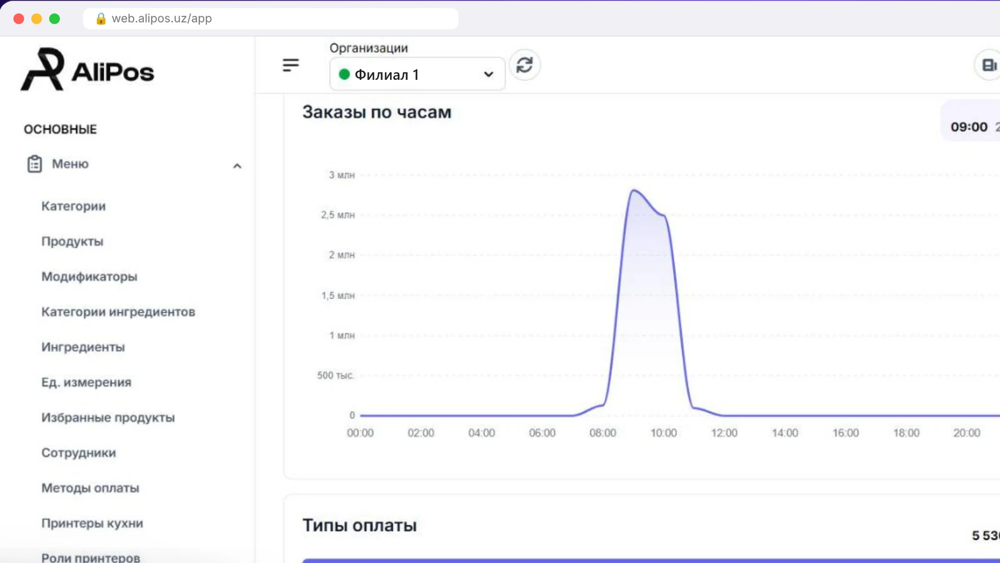Go to Ингредиенты
Viewport: 1000px width, 563px height.
point(83,347)
